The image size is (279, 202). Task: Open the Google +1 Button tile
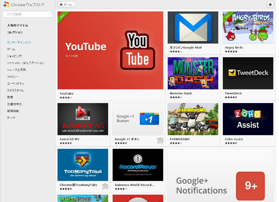click(138, 119)
